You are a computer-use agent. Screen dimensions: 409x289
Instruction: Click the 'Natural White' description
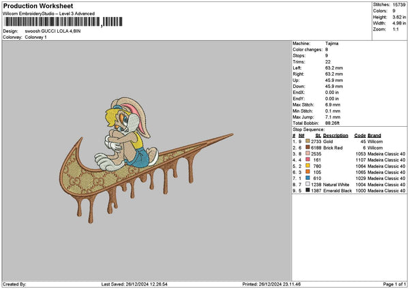(x=336, y=185)
